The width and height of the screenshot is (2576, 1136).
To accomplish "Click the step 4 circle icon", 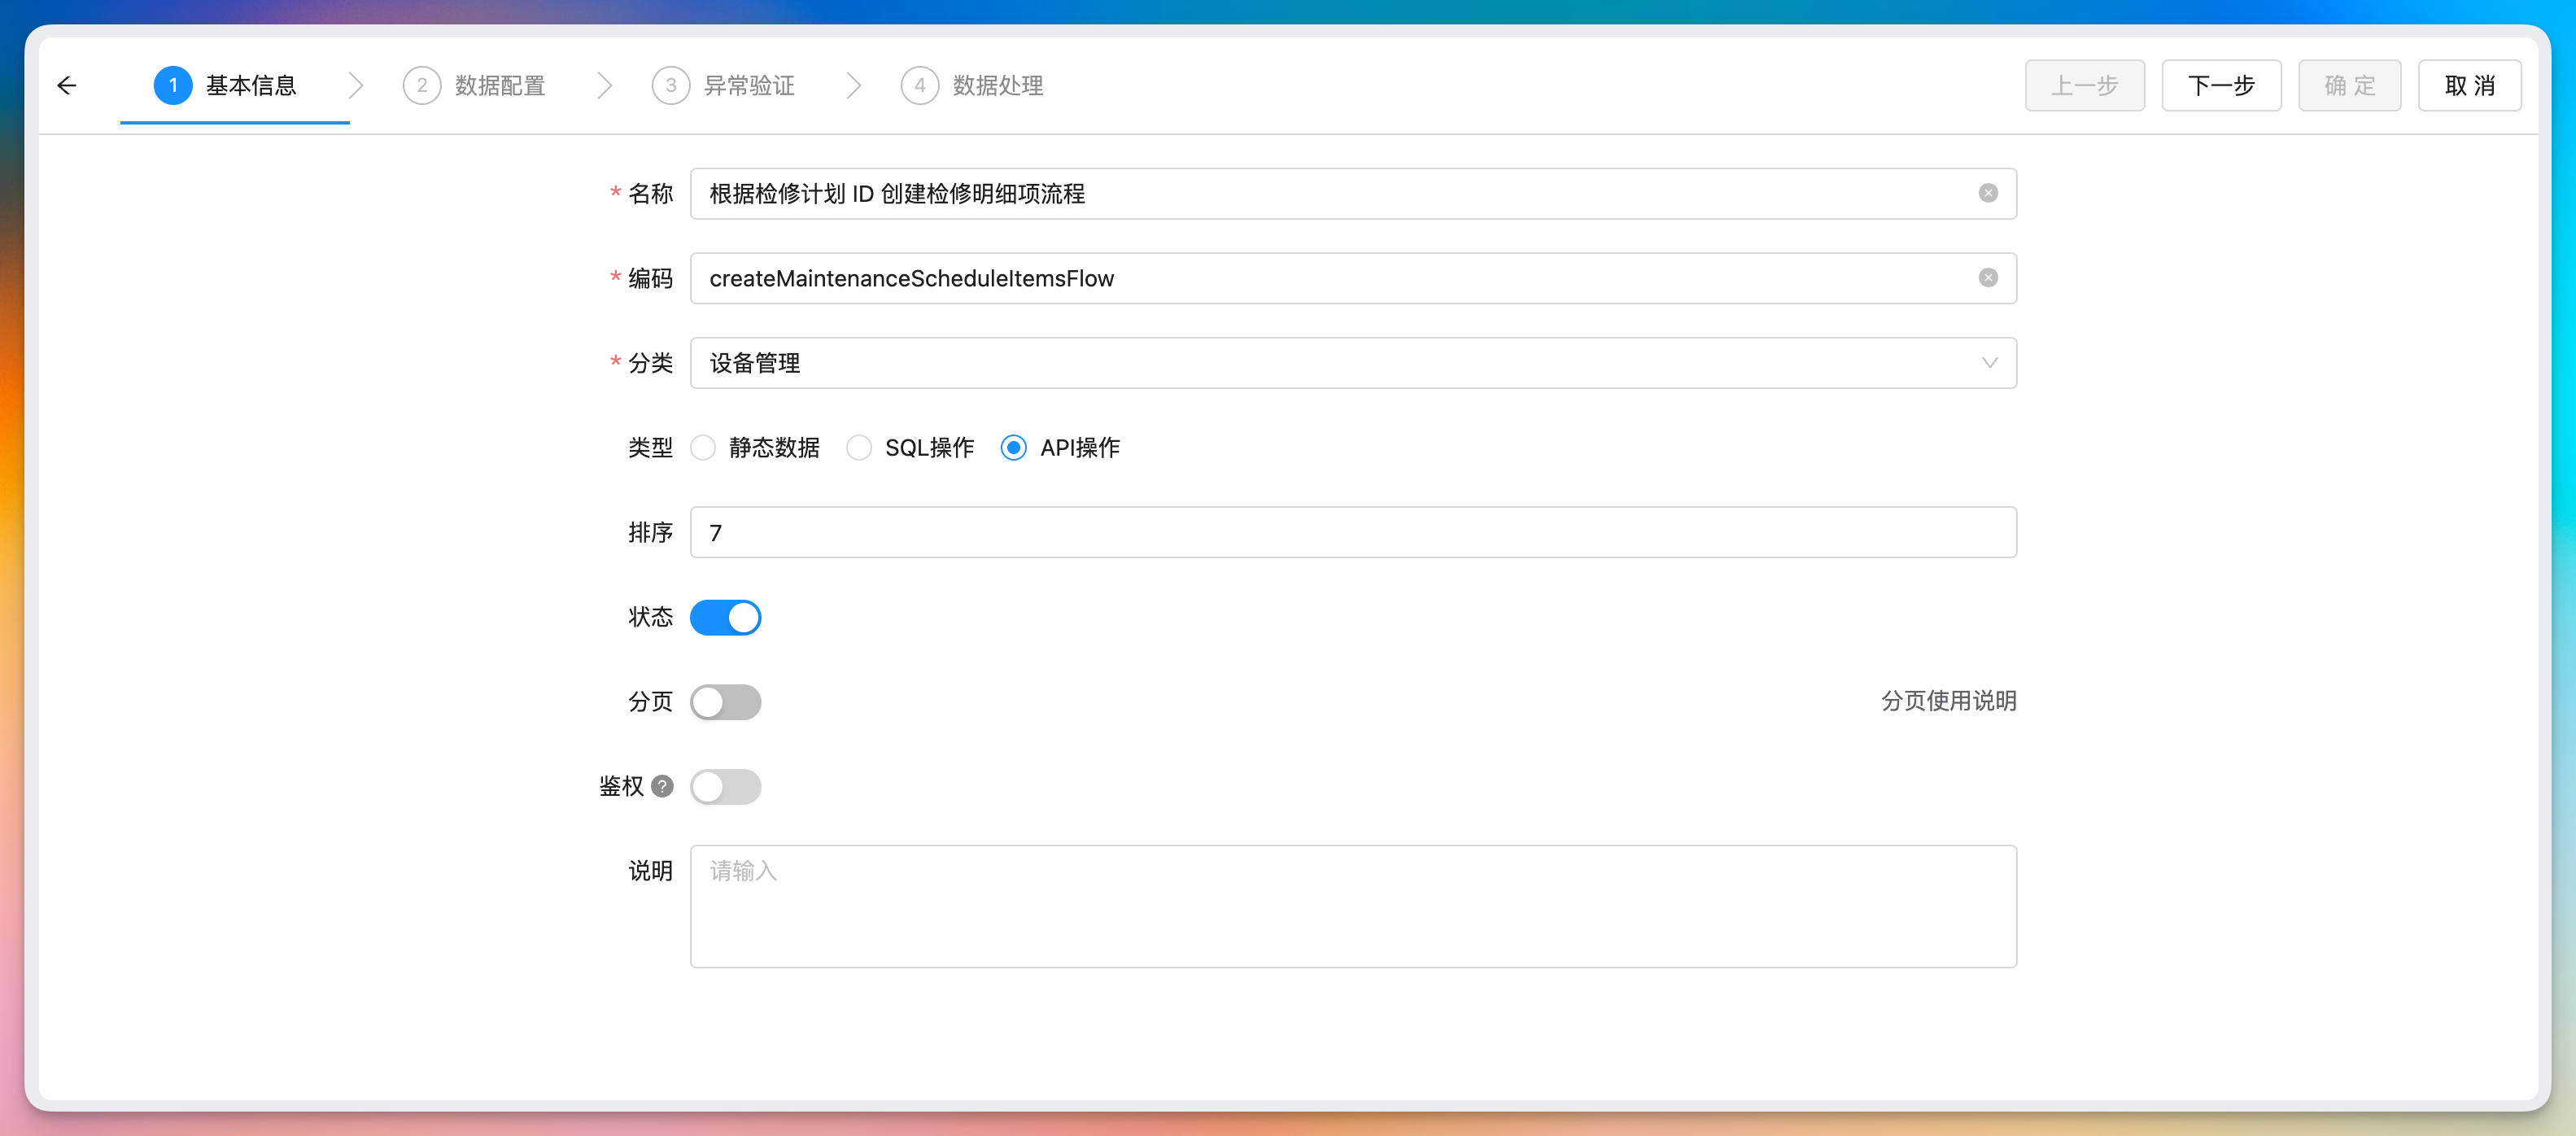I will tap(919, 86).
